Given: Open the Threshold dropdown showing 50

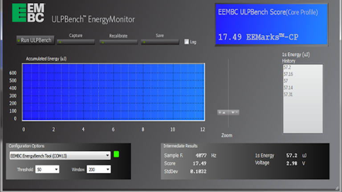Looking at the screenshot, I should pos(47,169).
